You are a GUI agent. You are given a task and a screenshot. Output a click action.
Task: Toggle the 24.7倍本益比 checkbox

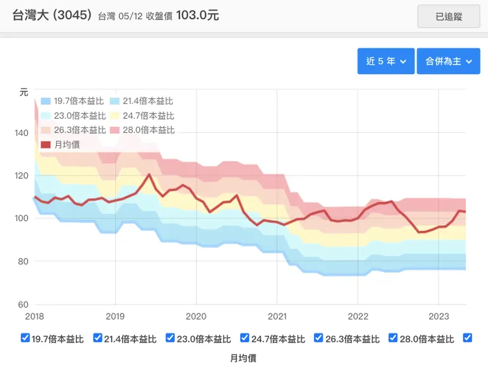click(245, 338)
